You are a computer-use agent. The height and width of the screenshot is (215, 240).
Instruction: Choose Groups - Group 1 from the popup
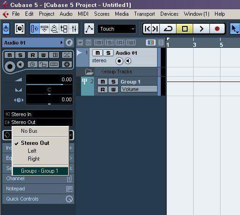point(40,171)
